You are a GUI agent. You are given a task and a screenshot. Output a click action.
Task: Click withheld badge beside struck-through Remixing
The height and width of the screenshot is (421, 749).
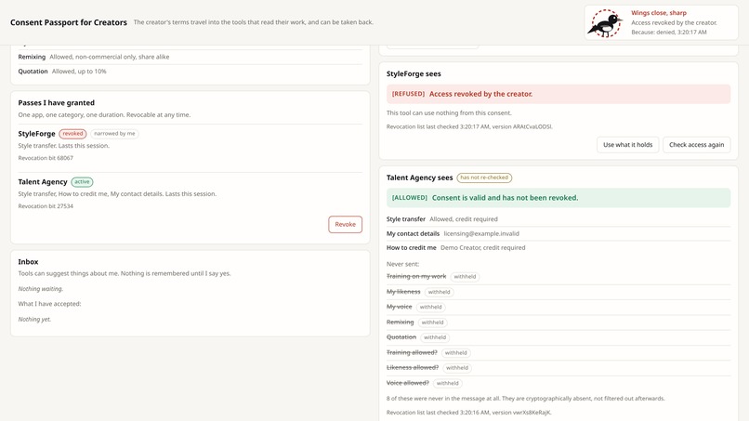point(432,322)
